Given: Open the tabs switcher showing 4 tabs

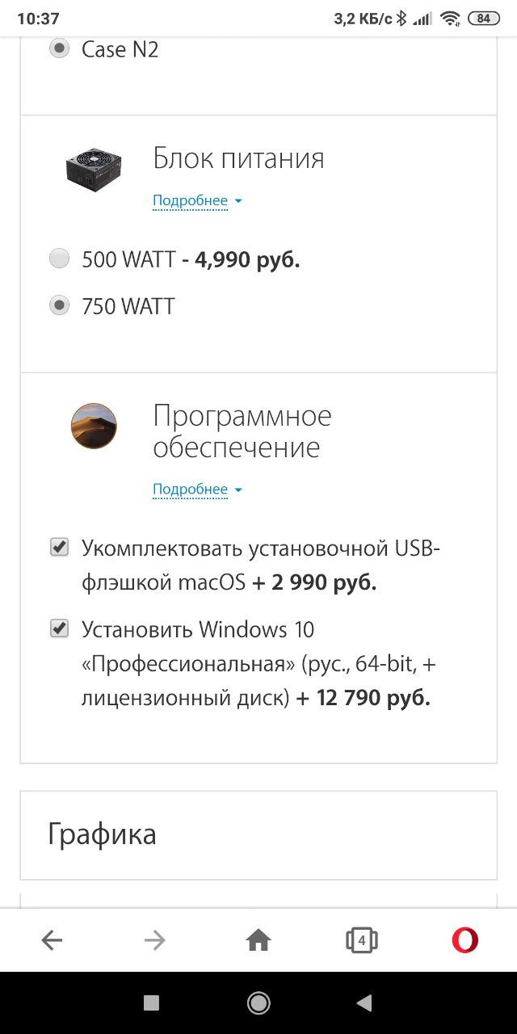Looking at the screenshot, I should 362,940.
